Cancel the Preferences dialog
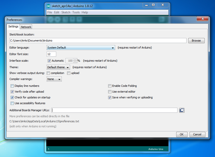This screenshot has height=157, width=215. (197, 134)
